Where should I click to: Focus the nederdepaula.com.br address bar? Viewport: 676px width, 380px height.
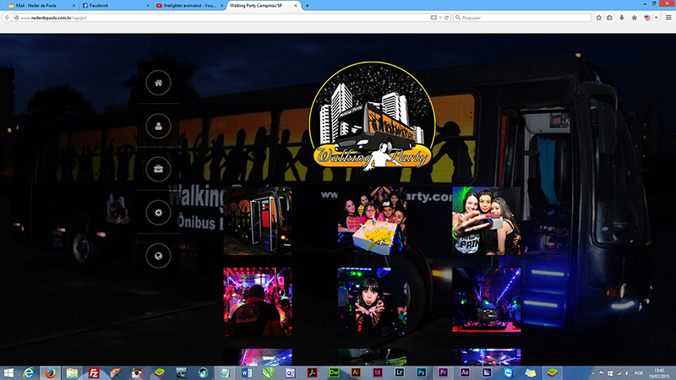click(224, 18)
